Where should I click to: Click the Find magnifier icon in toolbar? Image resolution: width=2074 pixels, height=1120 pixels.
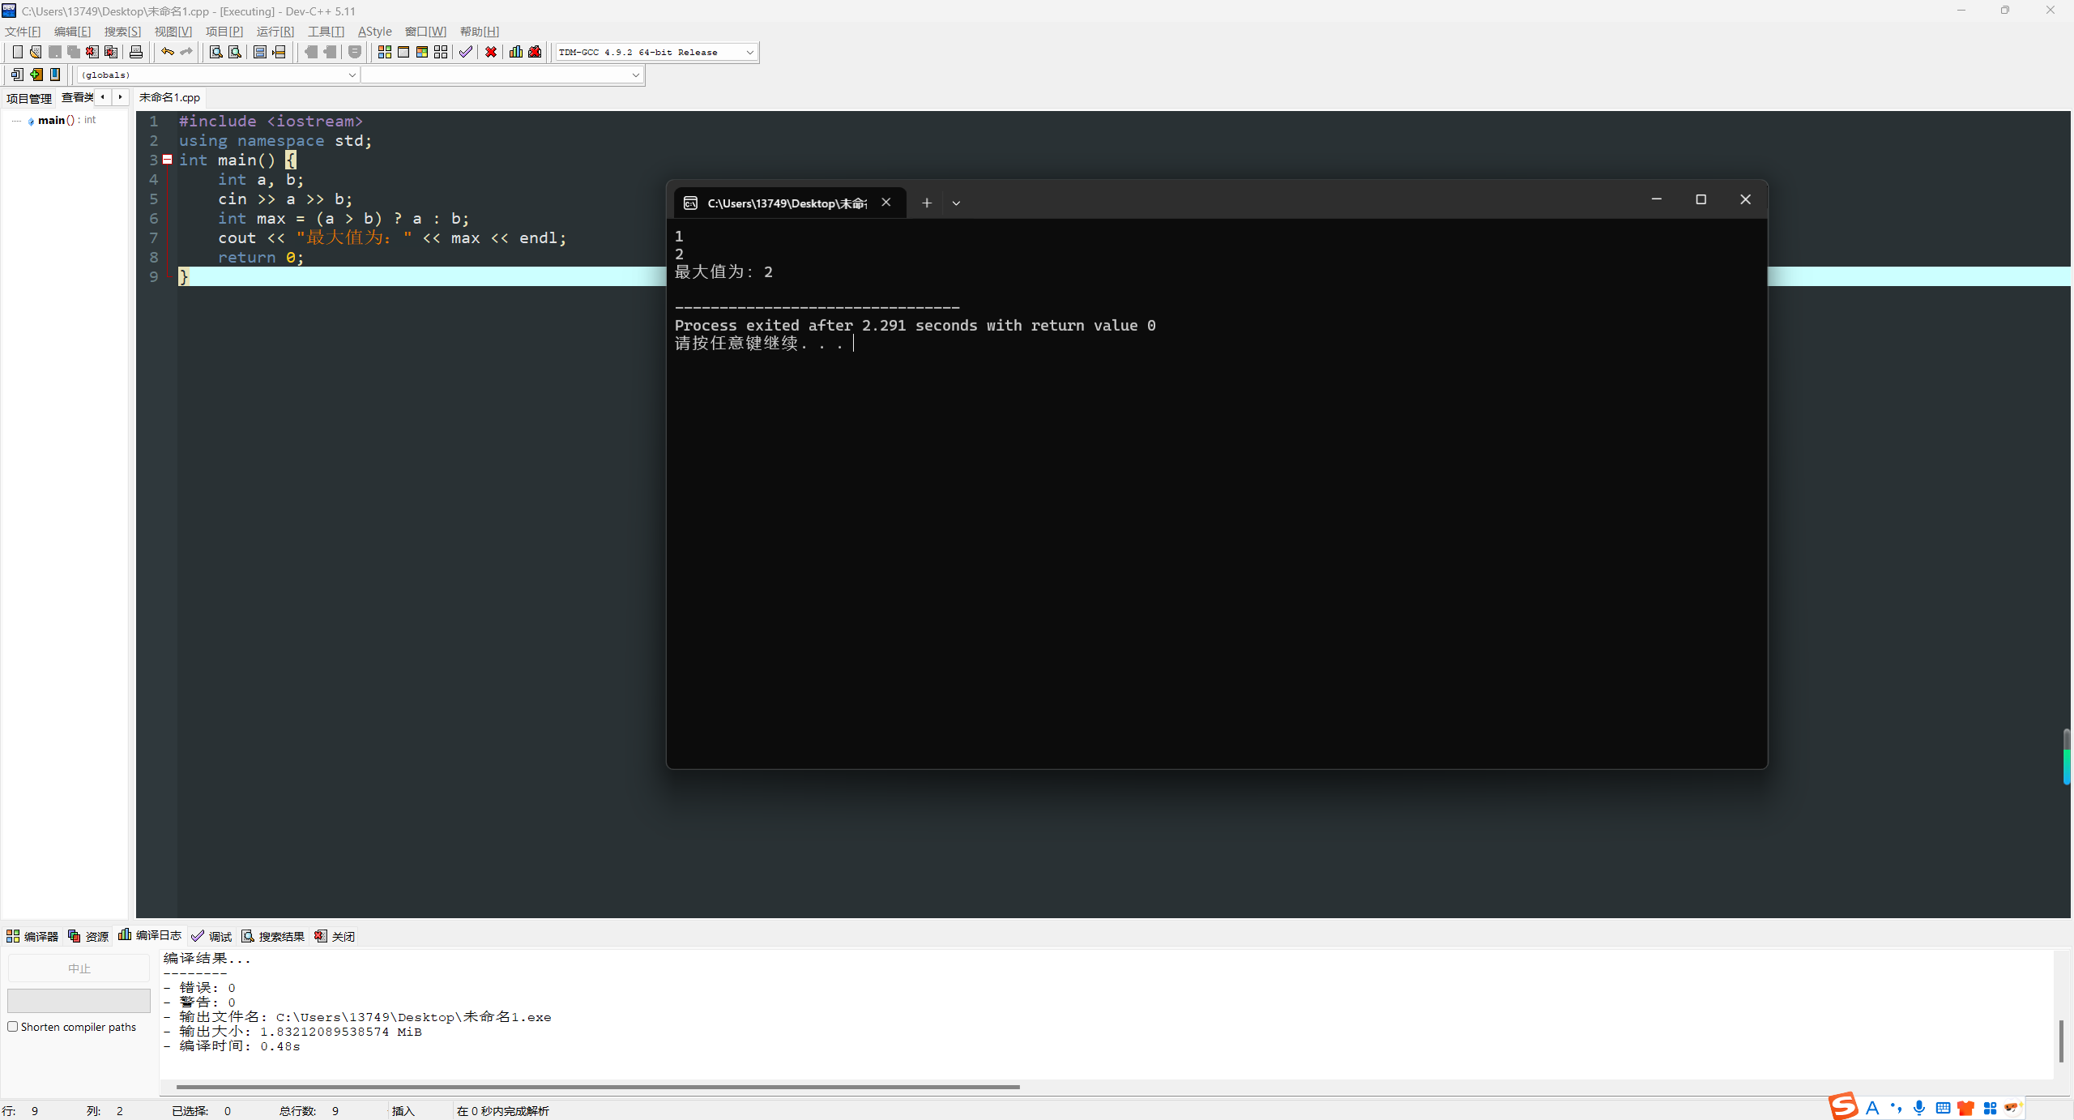tap(216, 52)
